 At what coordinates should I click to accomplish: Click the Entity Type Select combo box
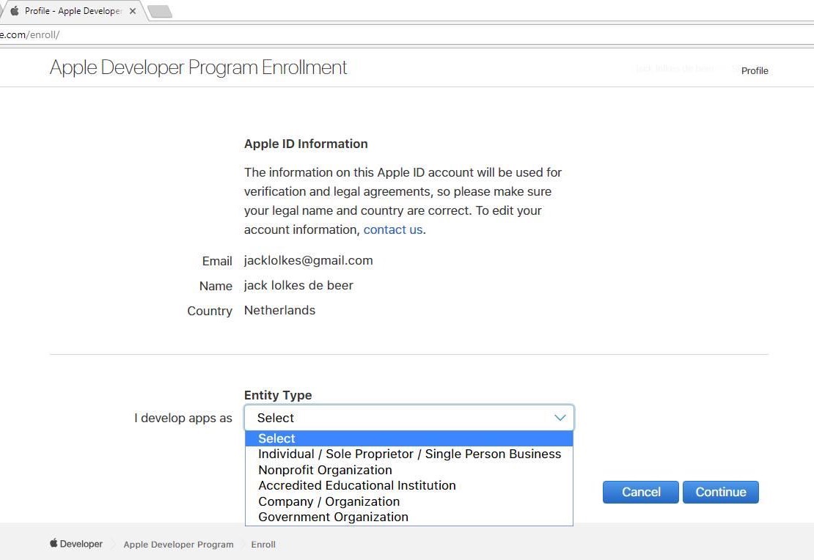point(409,418)
